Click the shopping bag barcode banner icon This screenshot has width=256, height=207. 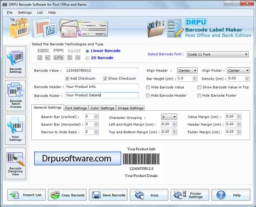click(20, 28)
